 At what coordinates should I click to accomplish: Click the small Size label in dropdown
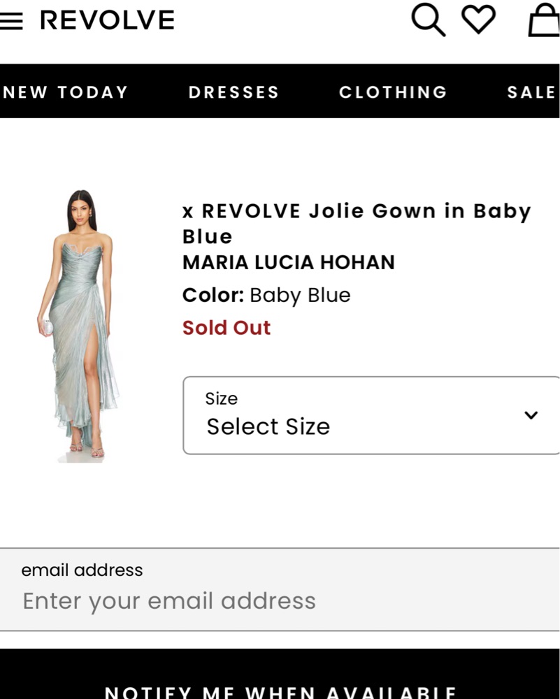pyautogui.click(x=221, y=398)
